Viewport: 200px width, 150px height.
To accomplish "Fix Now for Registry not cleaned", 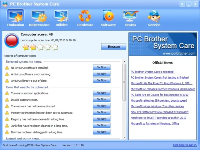I will 102,119.
